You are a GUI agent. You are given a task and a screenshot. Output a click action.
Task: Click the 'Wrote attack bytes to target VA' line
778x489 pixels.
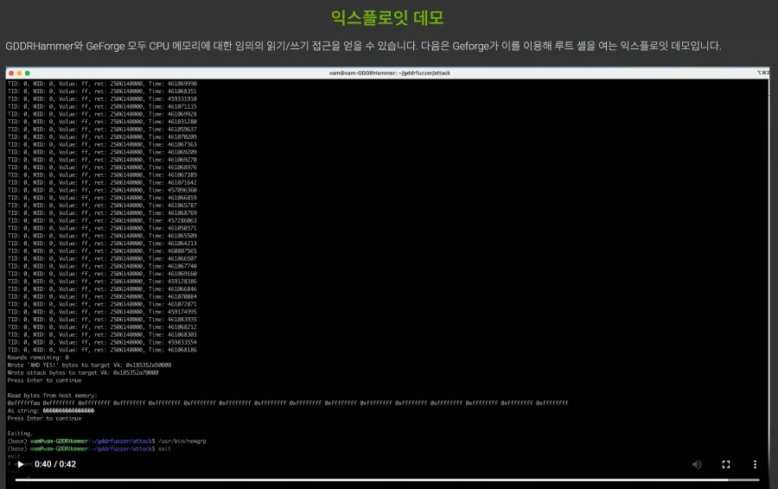pyautogui.click(x=83, y=373)
